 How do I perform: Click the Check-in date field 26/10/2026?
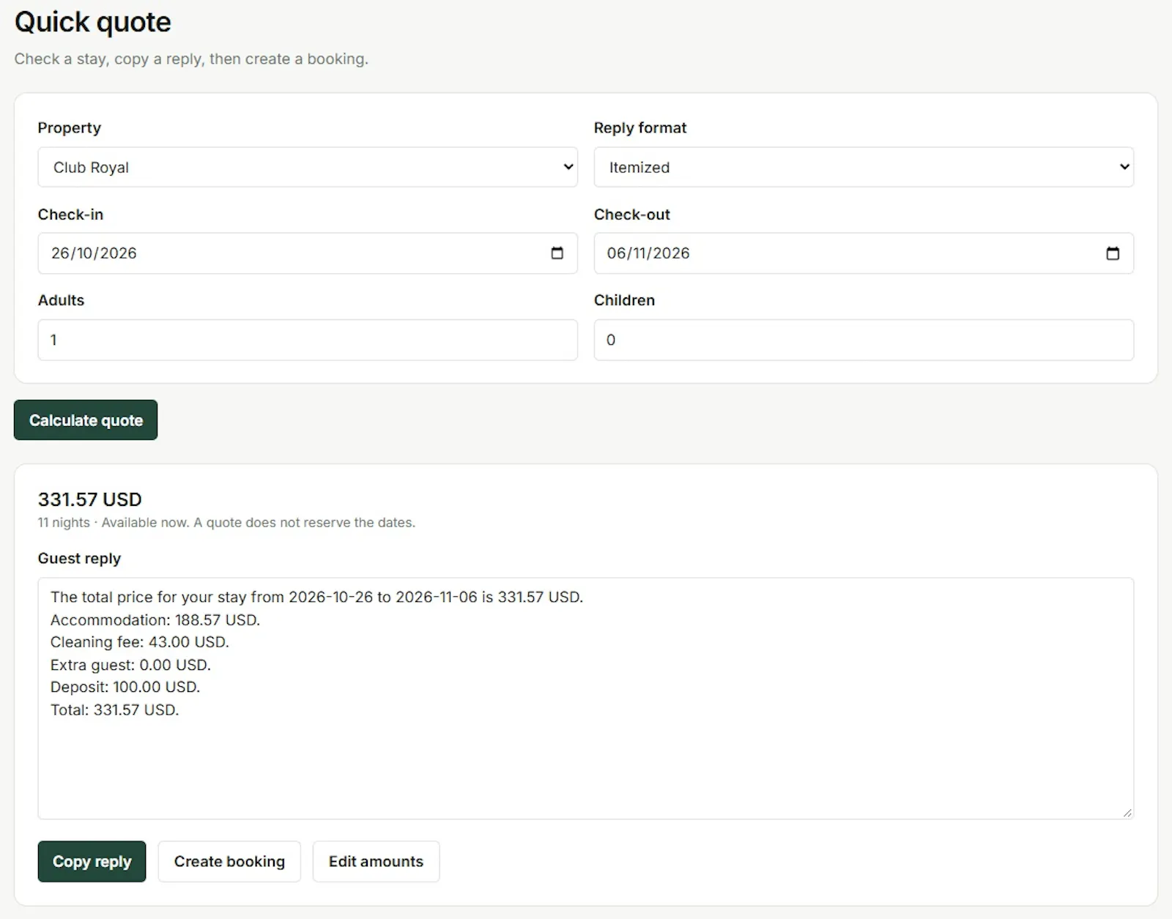308,253
